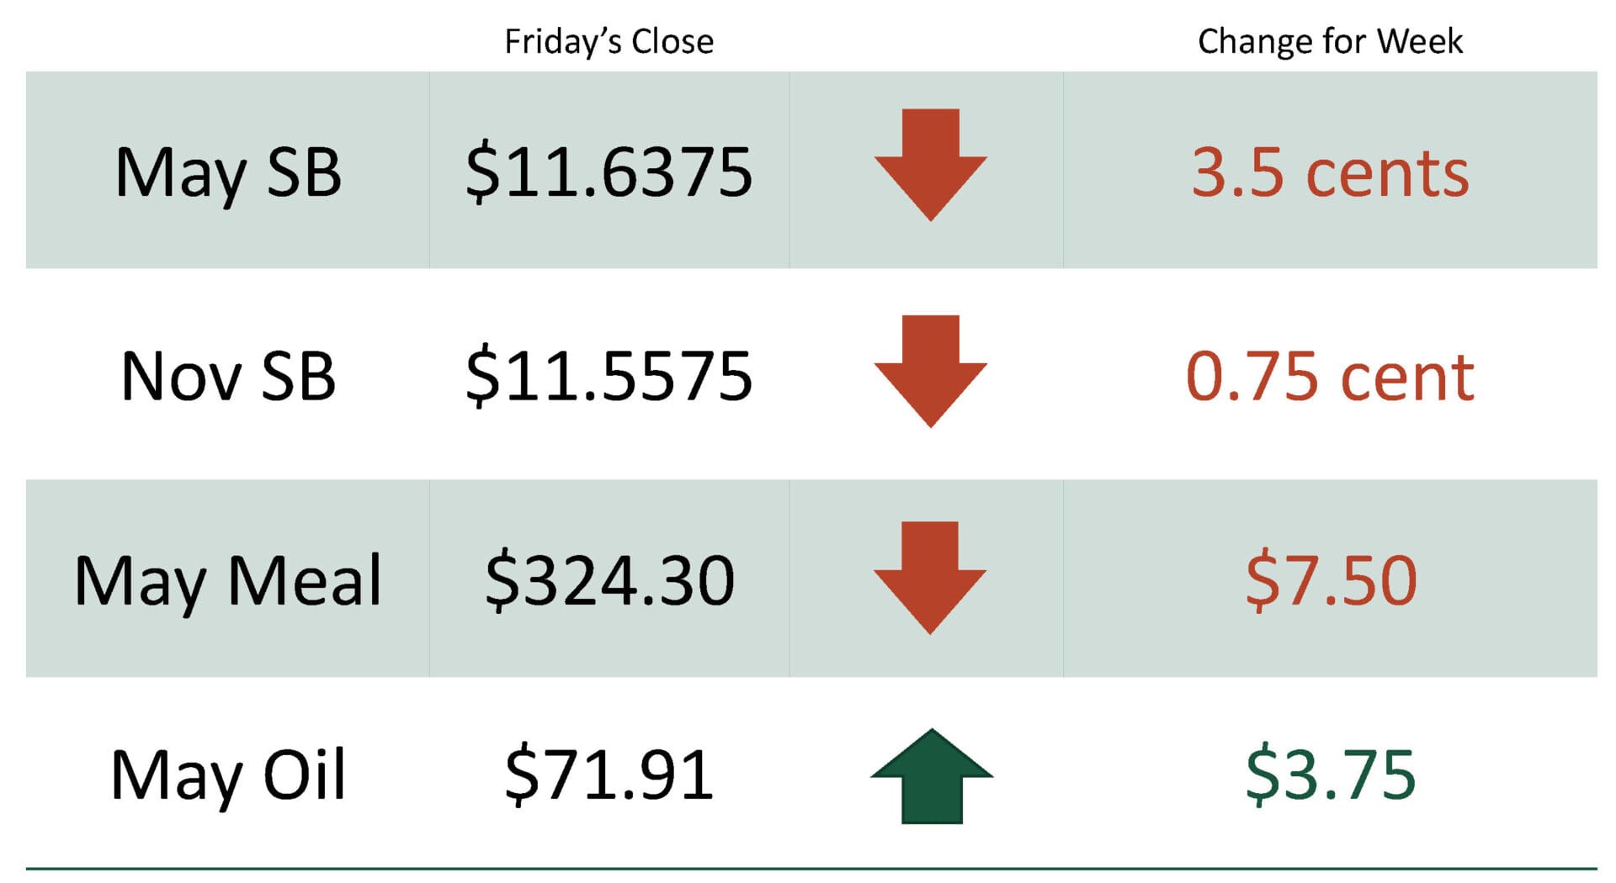This screenshot has width=1616, height=883.
Task: Select the $11.5575 closing price
Action: click(x=609, y=376)
